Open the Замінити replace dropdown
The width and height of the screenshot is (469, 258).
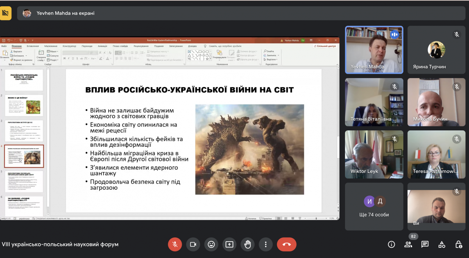(270, 55)
